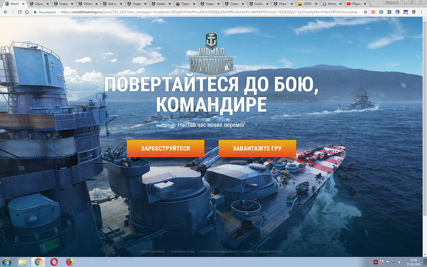Click the red-orange round extension icon

373,12
